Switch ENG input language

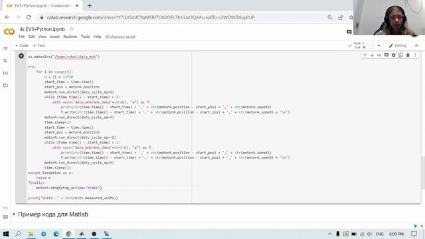click(380, 234)
